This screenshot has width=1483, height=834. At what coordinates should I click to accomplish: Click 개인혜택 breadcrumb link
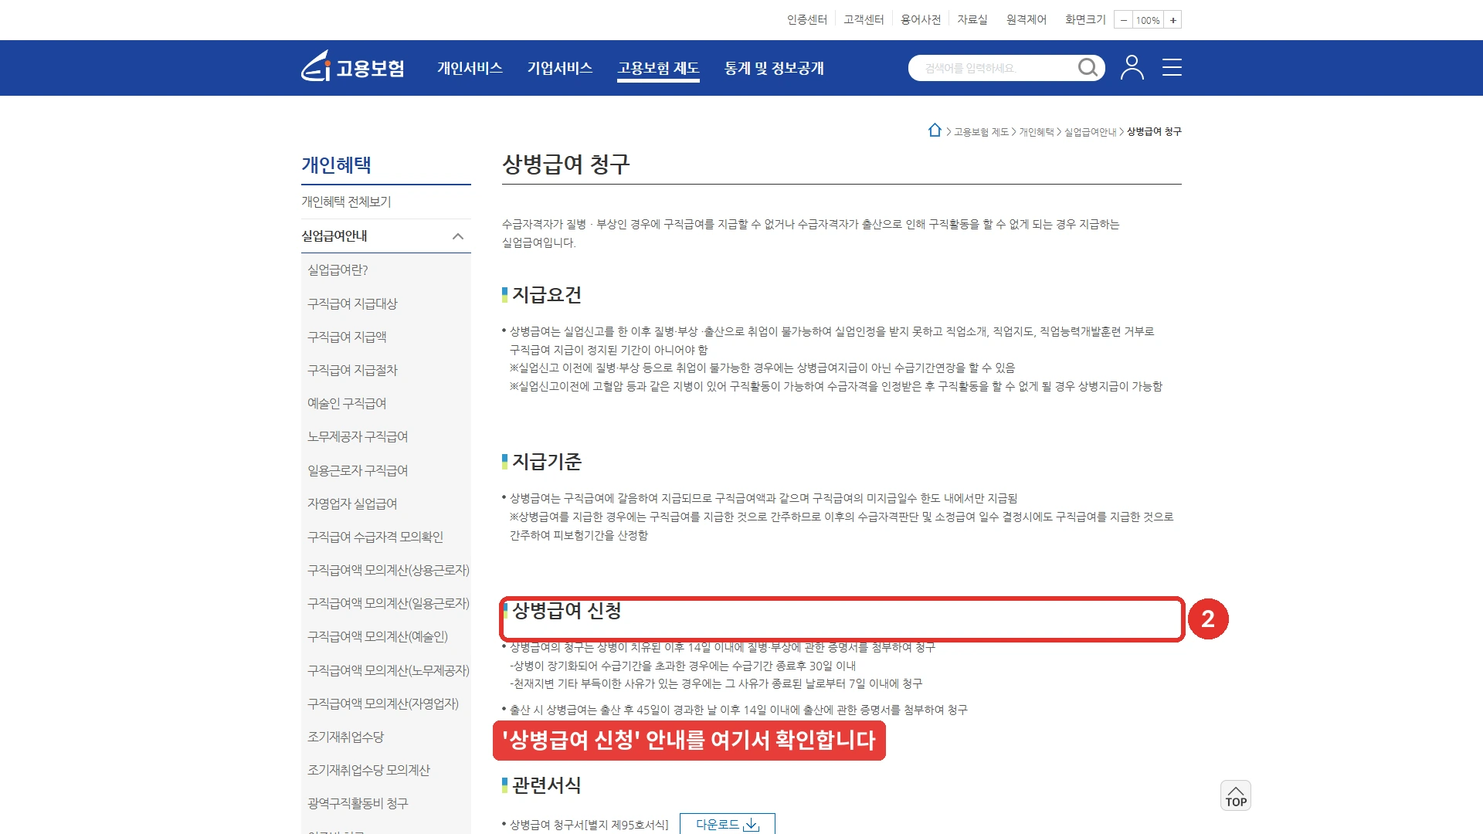coord(1036,132)
